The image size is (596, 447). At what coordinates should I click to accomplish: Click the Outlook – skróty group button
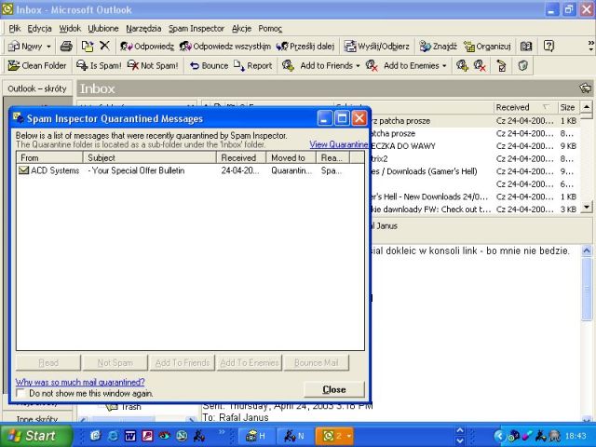37,88
